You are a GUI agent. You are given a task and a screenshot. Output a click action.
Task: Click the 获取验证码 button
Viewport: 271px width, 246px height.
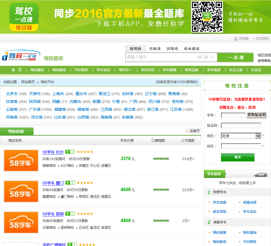tap(256, 115)
